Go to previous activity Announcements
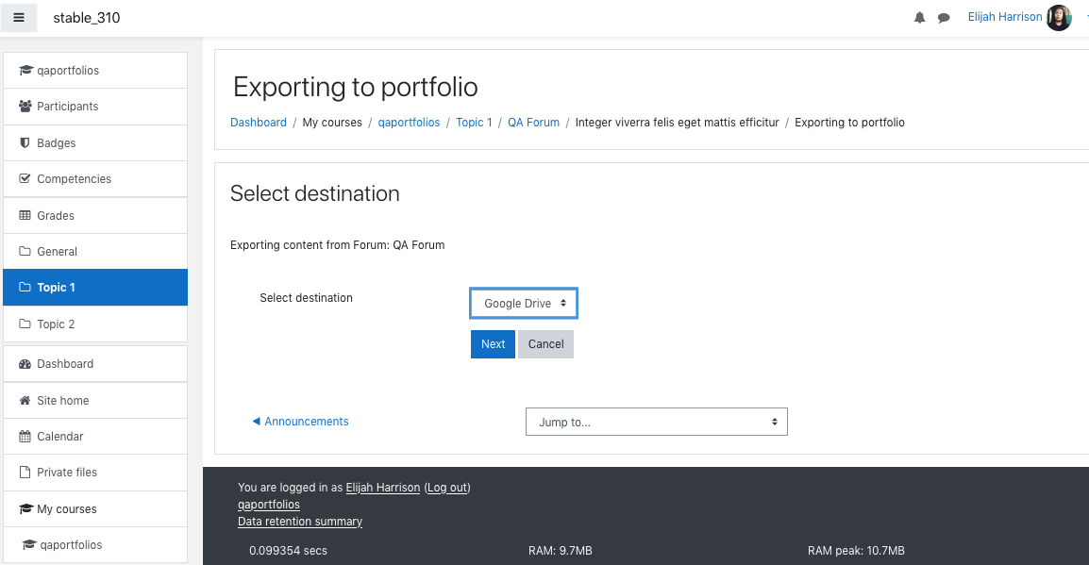This screenshot has height=565, width=1089. pyautogui.click(x=300, y=422)
